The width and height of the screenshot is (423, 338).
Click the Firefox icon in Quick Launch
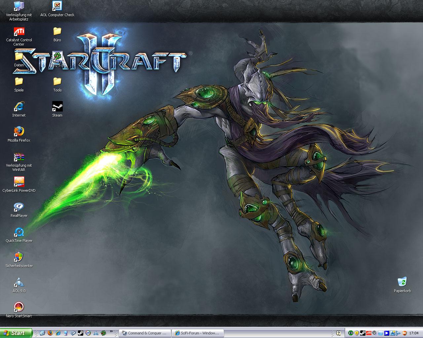click(x=50, y=333)
